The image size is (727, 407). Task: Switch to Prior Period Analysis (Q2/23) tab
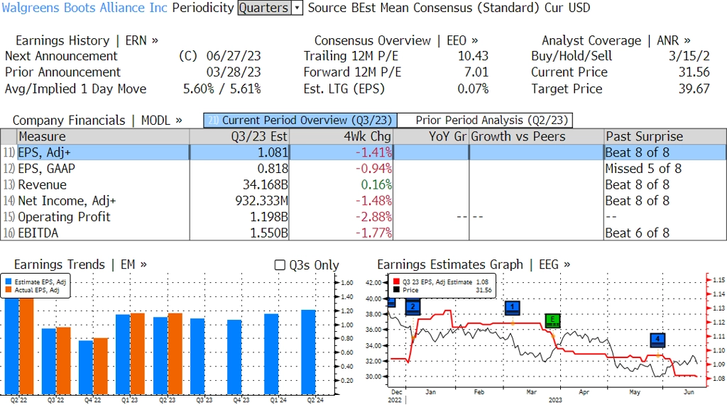(486, 121)
